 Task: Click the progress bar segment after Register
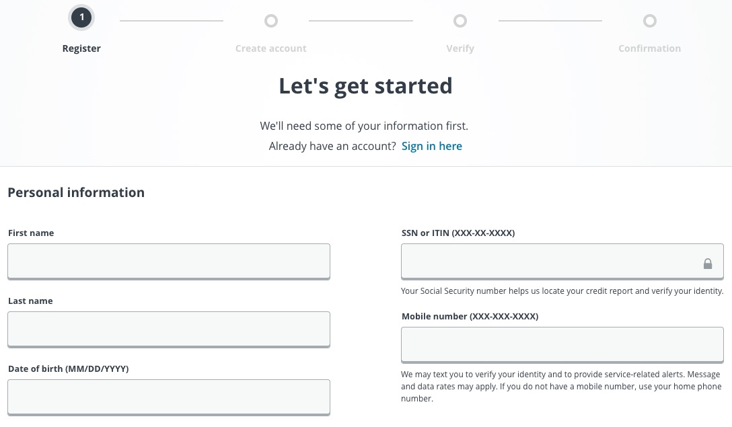[x=171, y=21]
